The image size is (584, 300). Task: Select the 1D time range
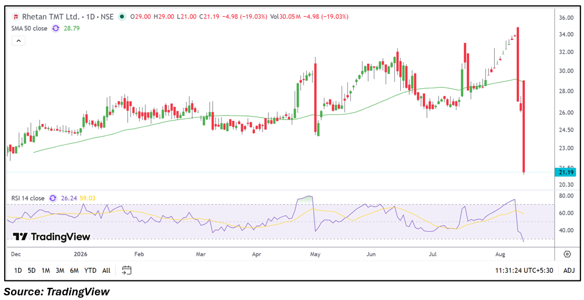18,270
